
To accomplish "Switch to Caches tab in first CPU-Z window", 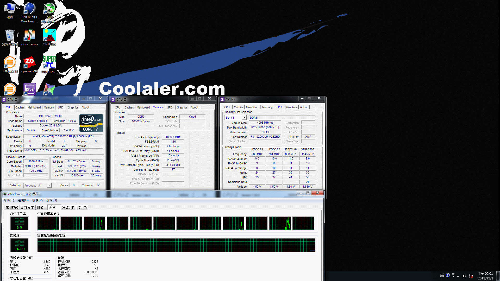I will click(x=20, y=107).
